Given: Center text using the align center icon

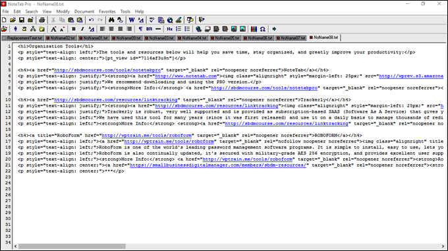Looking at the screenshot, I should click(111, 29).
